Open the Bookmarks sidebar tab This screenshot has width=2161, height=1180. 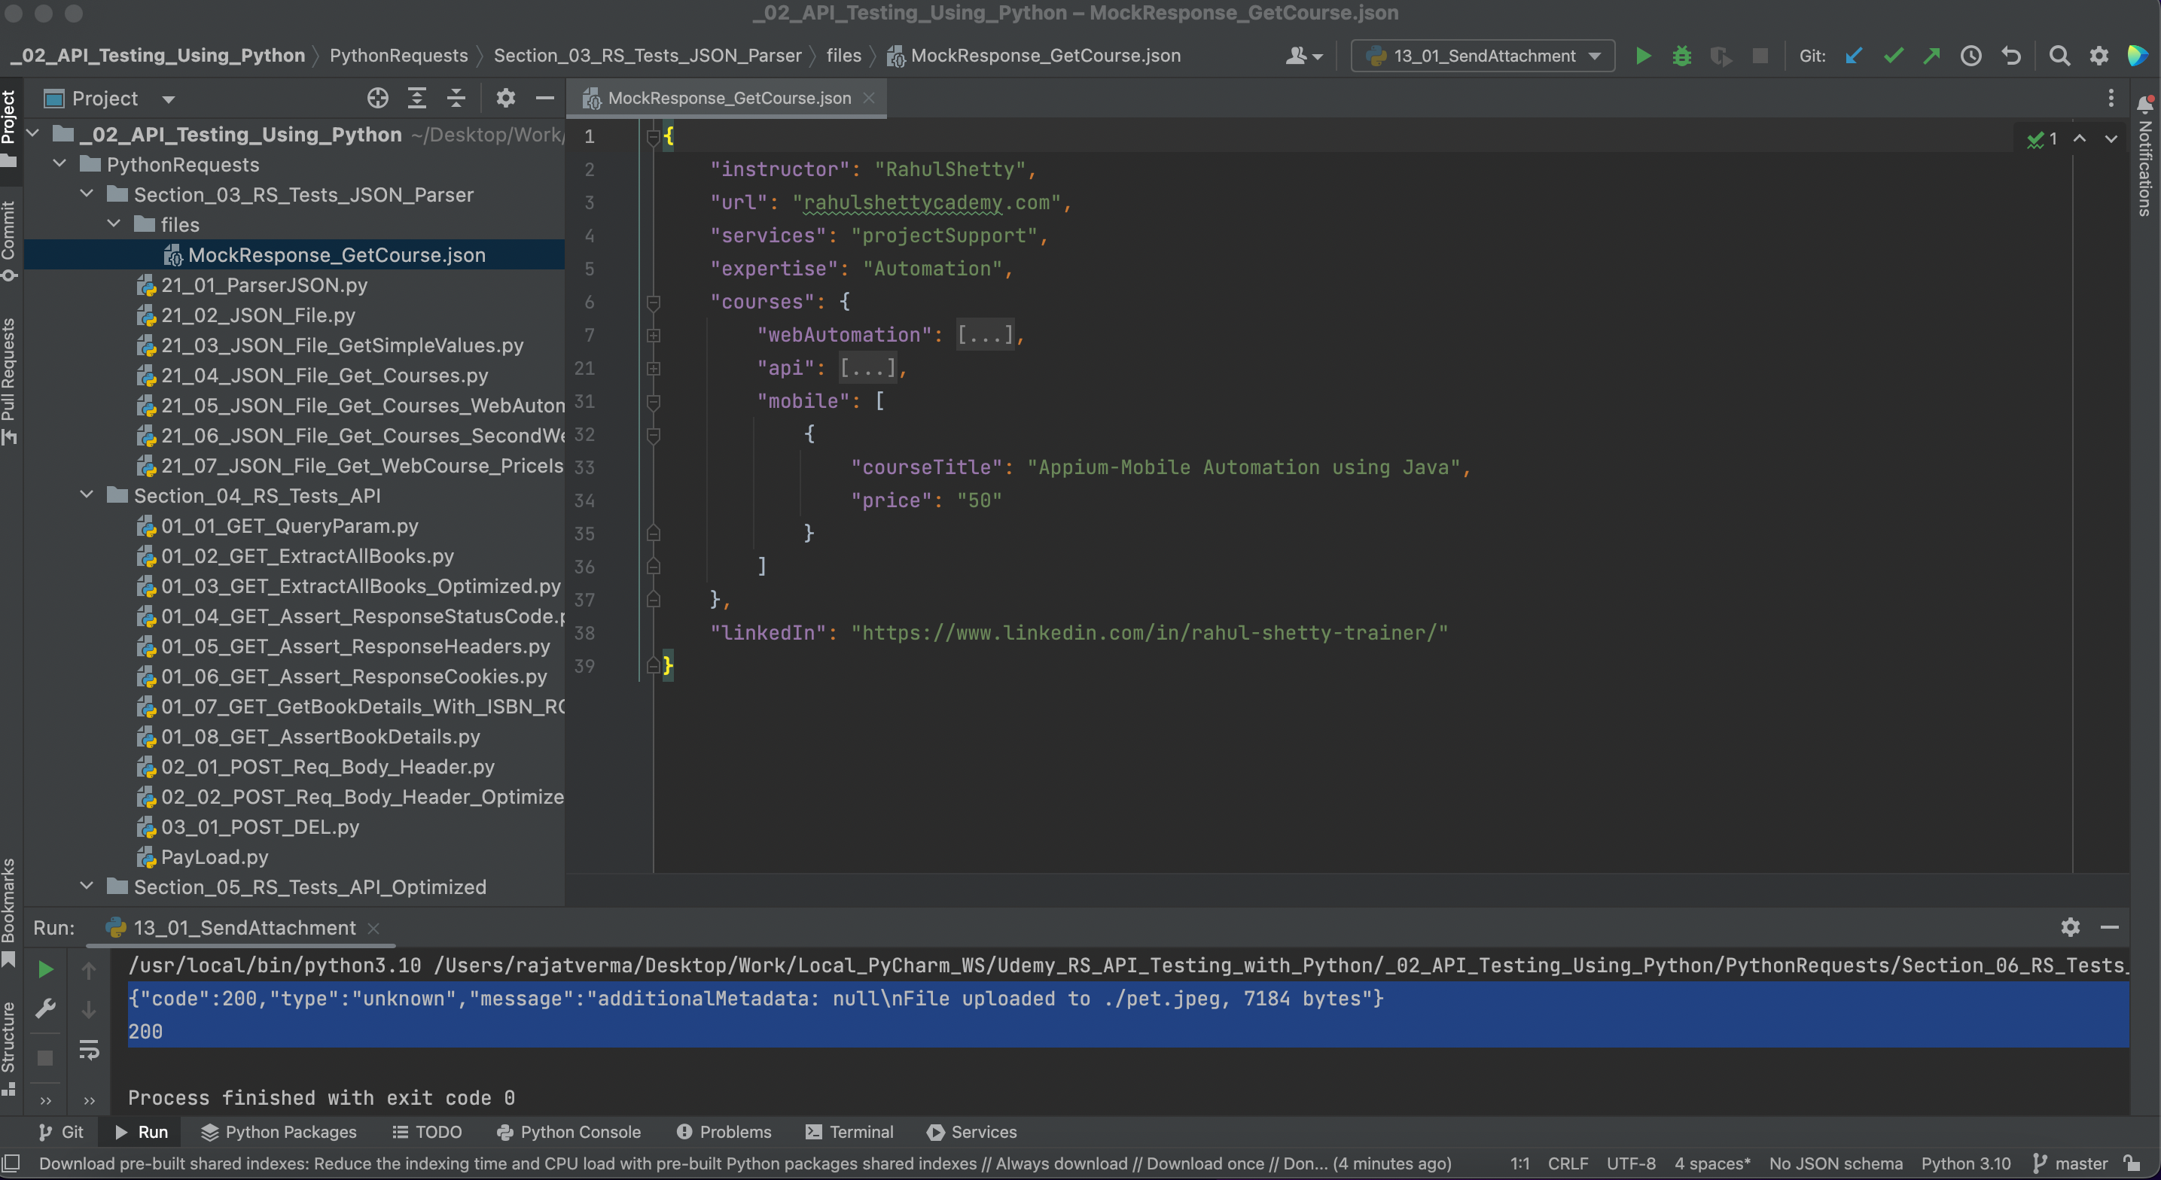(x=9, y=912)
